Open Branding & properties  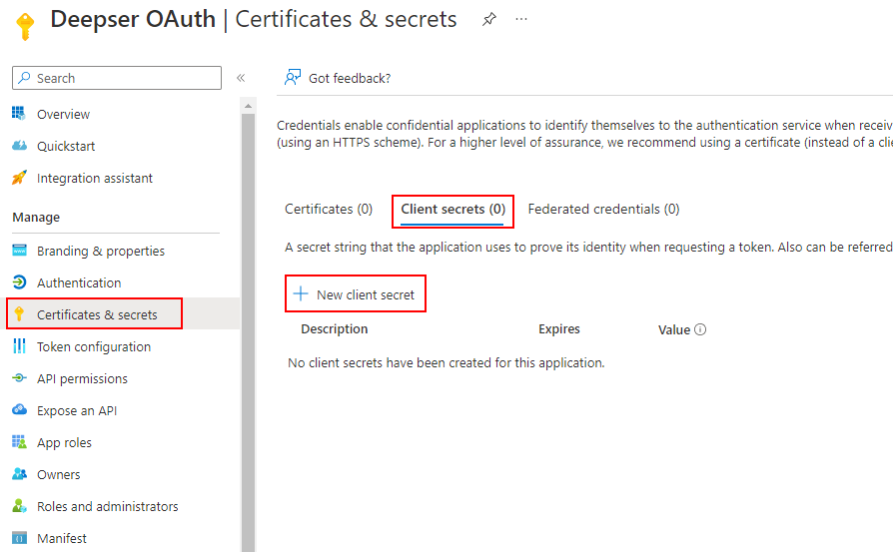[x=100, y=251]
